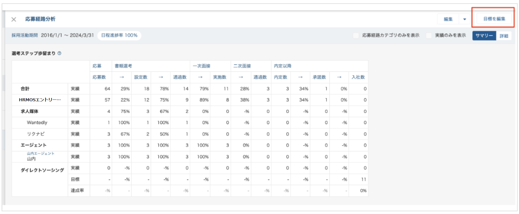Select the ダイレクトソーシング category row
This screenshot has height=214, width=519.
tap(42, 170)
